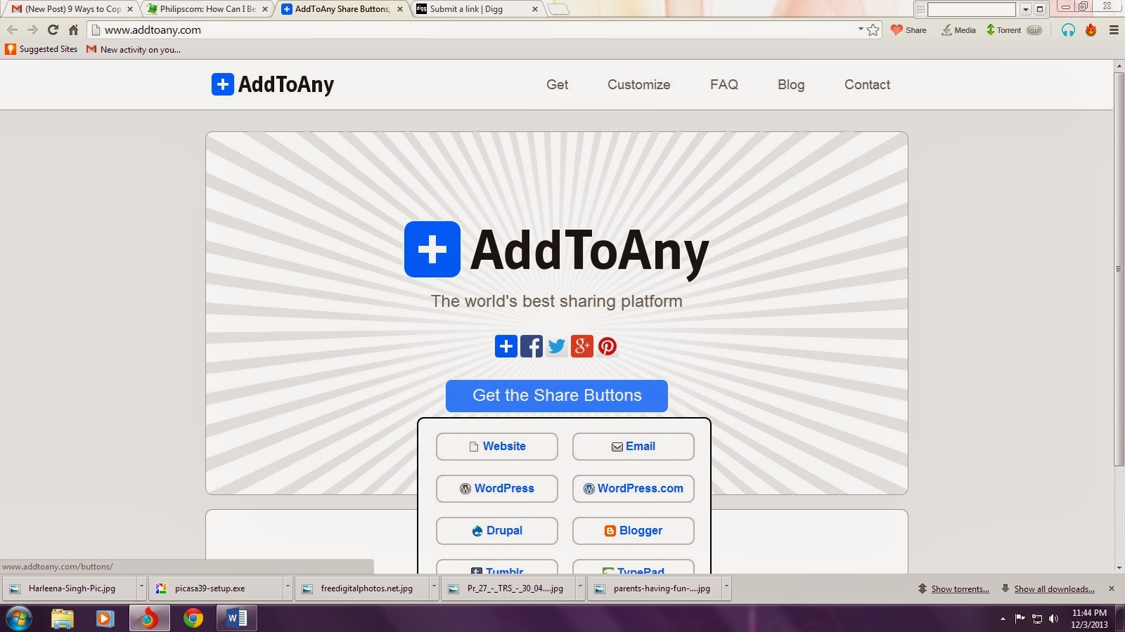The width and height of the screenshot is (1125, 632).
Task: Open Customize in site navigation
Action: 638,84
